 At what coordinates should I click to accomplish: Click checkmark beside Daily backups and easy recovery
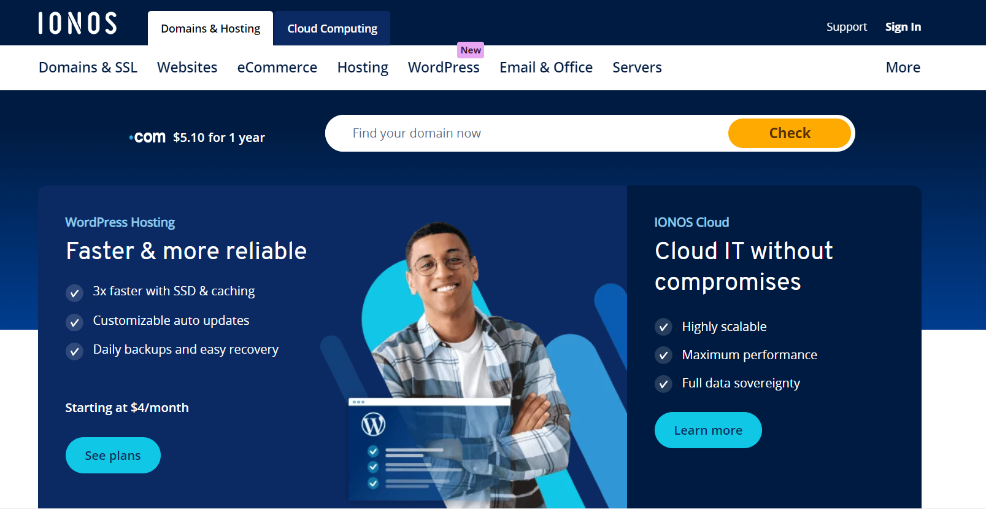coord(74,351)
